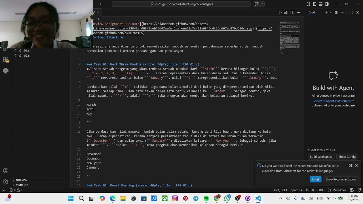Open Extensions view with warning badge
The height and width of the screenshot is (204, 363).
(6, 60)
